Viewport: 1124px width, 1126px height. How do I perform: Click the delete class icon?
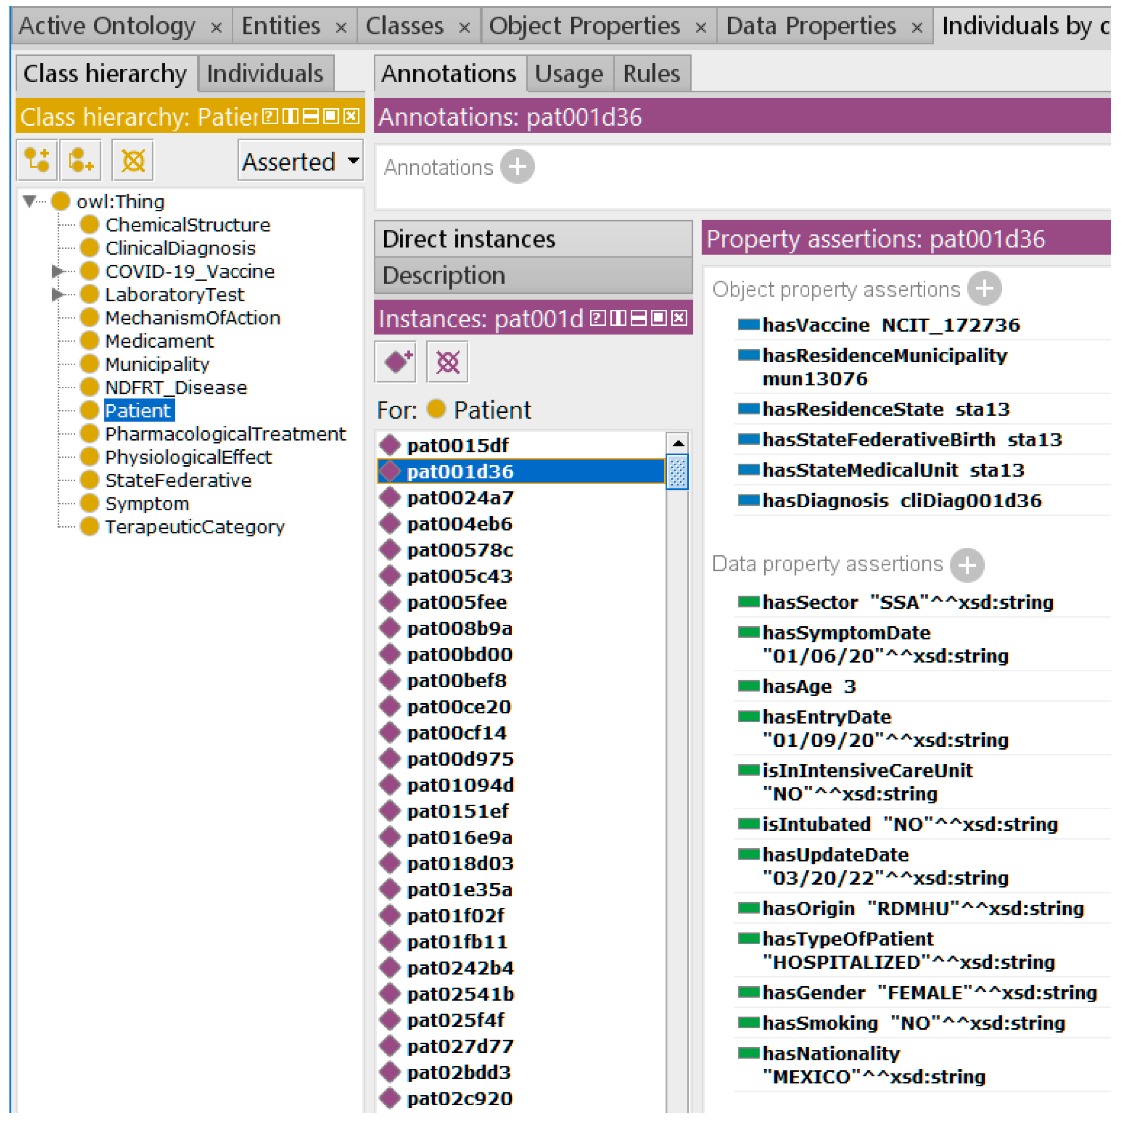133,160
